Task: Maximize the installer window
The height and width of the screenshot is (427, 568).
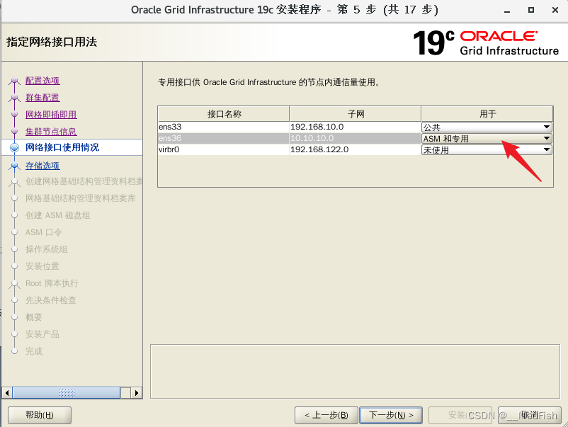Action: (x=531, y=10)
